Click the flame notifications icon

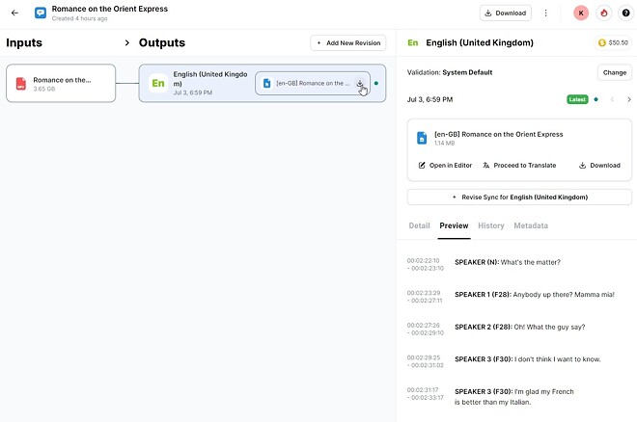coord(604,13)
